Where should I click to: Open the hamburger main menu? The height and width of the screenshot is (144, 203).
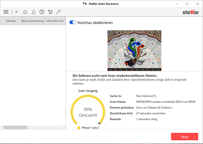click(6, 12)
